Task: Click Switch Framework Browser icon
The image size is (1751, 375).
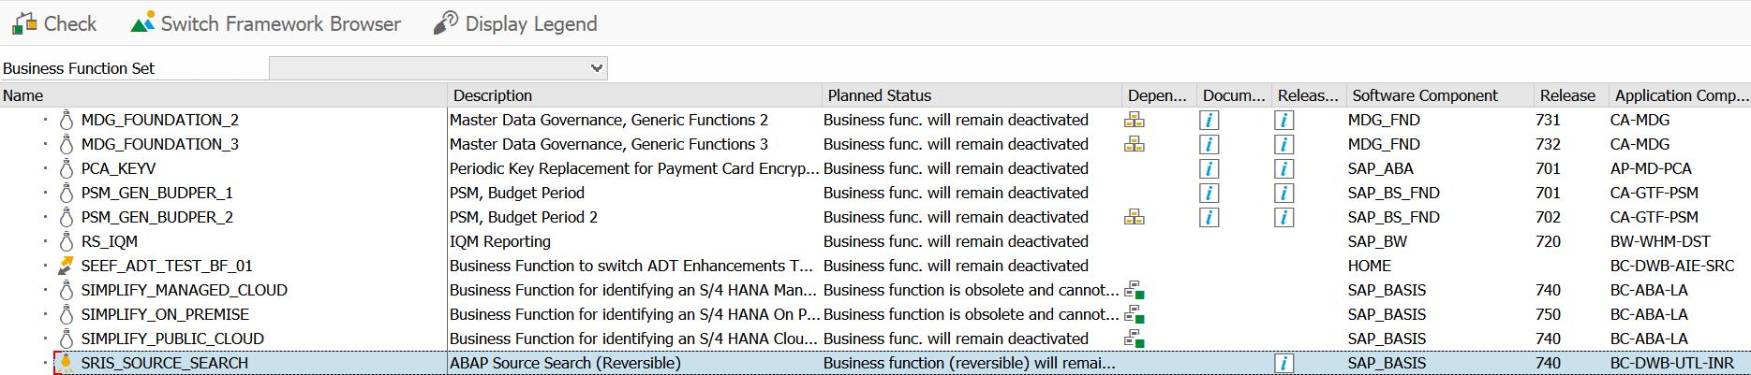Action: coord(143,22)
